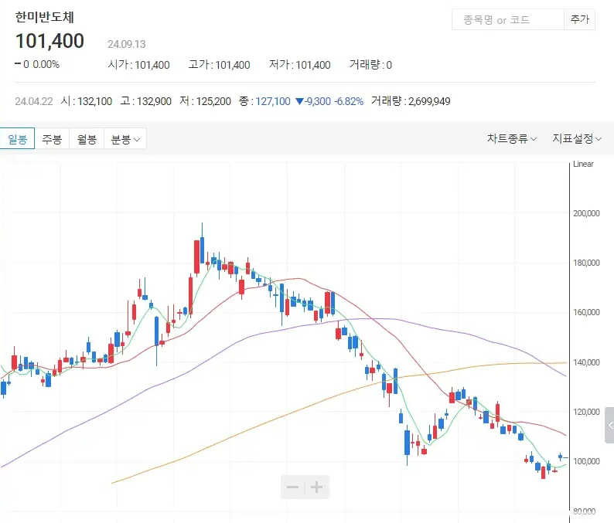Zoom out the chart with minus button
The image size is (614, 523).
point(292,487)
